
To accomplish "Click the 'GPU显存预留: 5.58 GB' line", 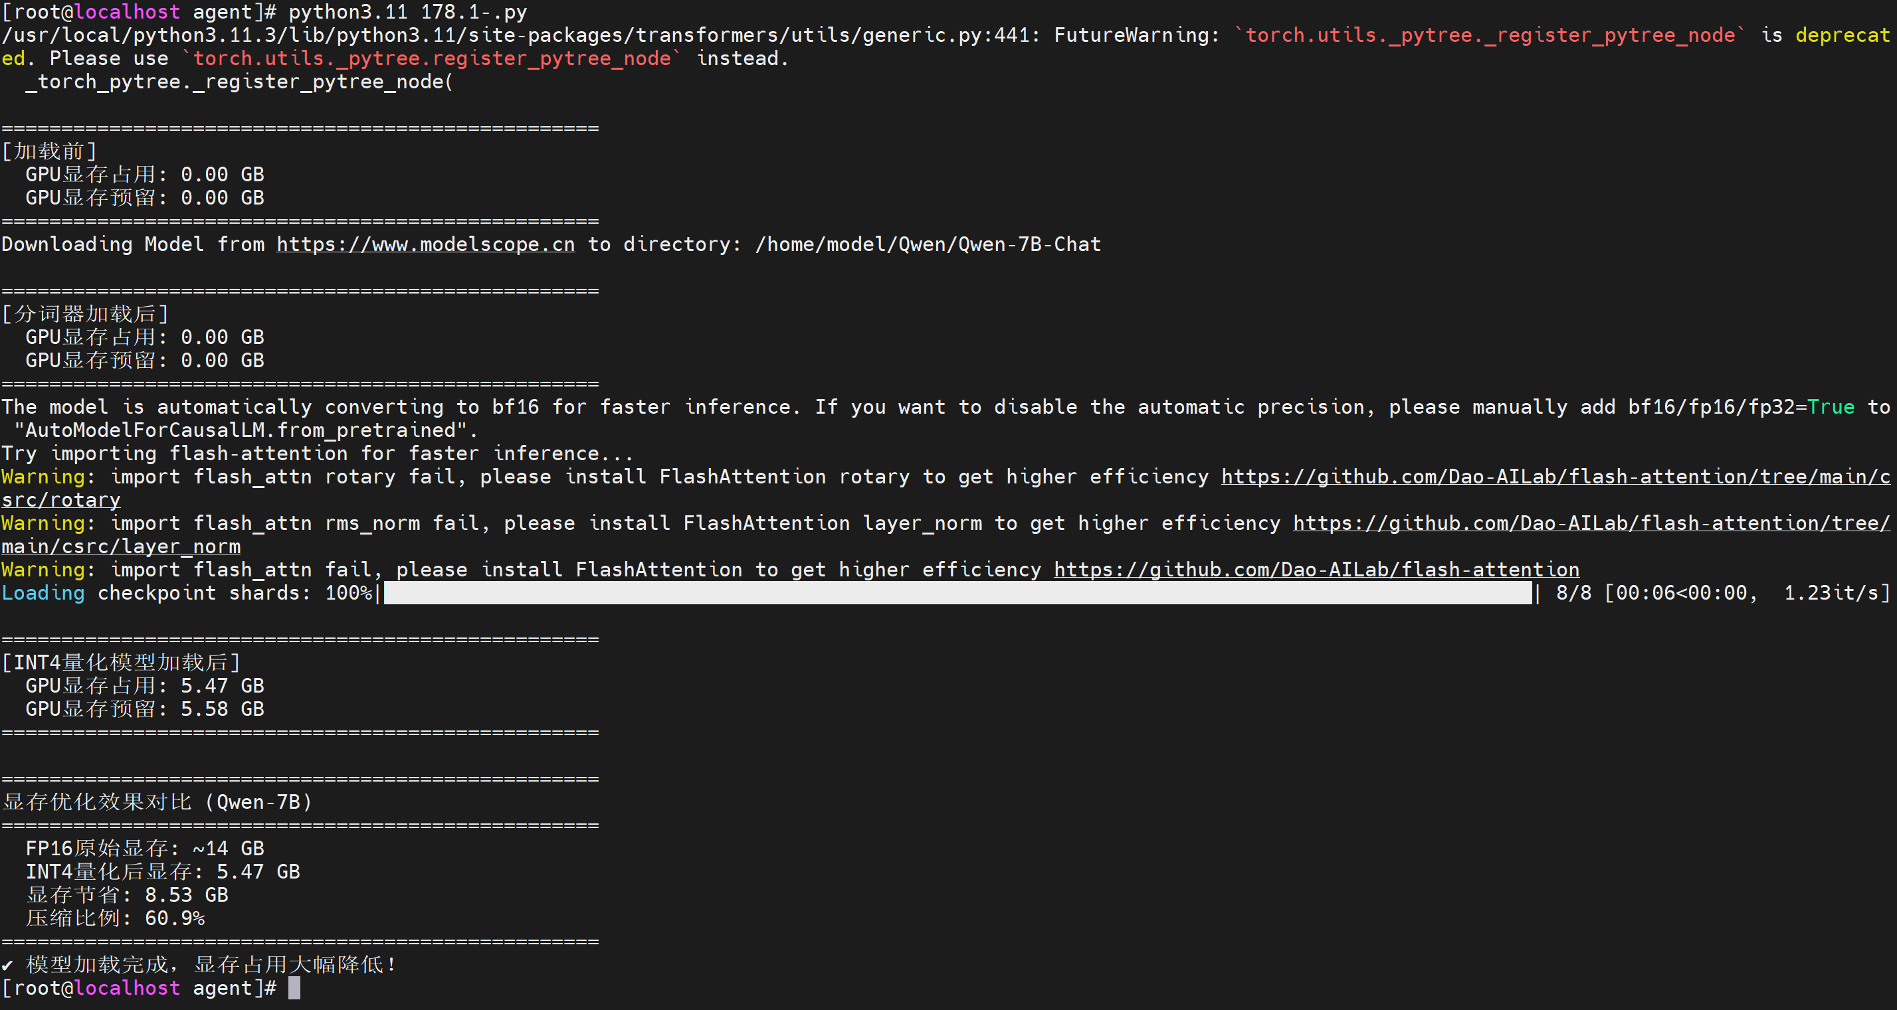I will point(145,710).
